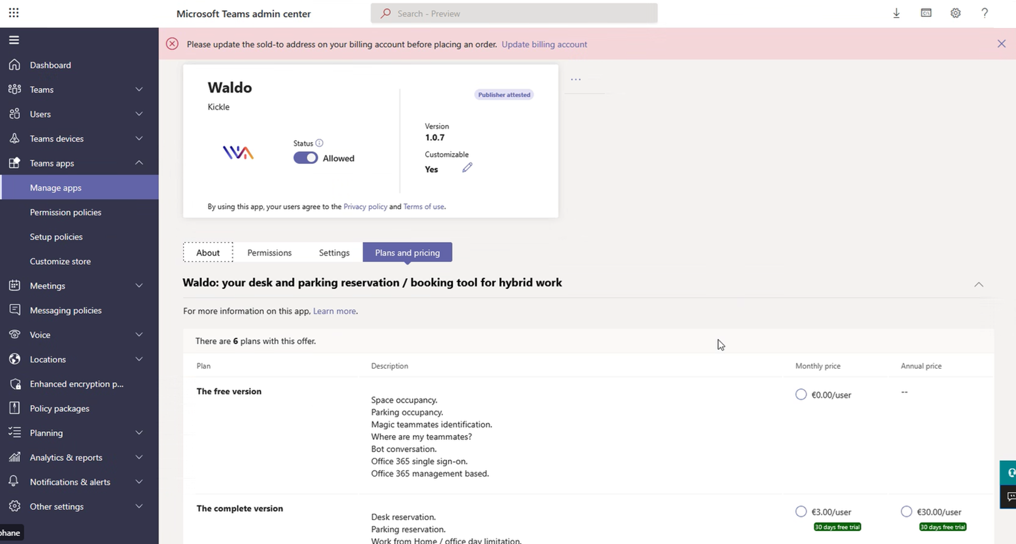Expand the Meetings chevron
Image resolution: width=1016 pixels, height=544 pixels.
(139, 285)
